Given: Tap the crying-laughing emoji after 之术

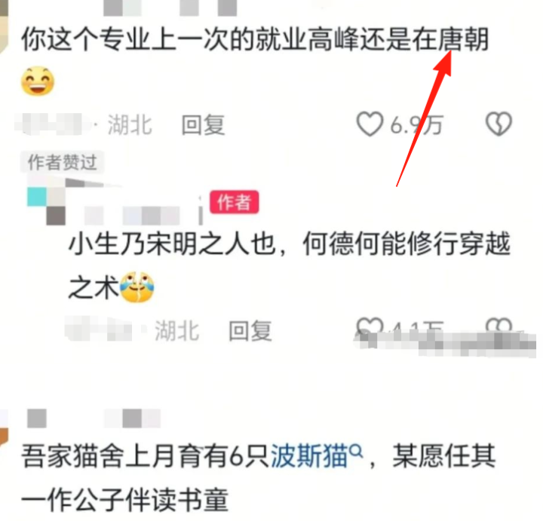Looking at the screenshot, I should pos(137,287).
